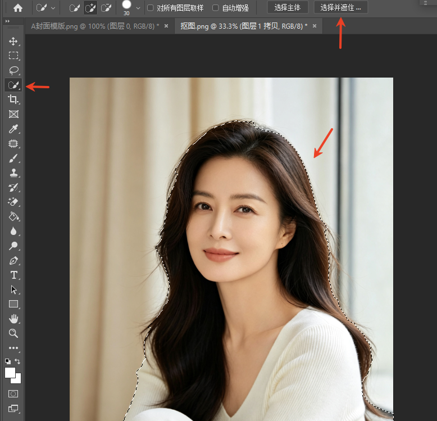Select the Lasso tool
Viewport: 437px width, 421px height.
(x=13, y=70)
